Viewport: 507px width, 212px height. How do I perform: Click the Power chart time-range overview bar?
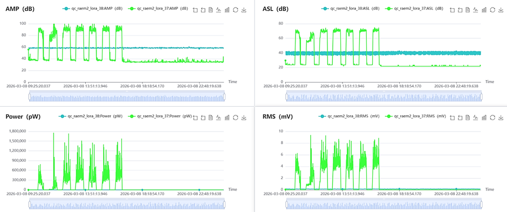(x=127, y=204)
